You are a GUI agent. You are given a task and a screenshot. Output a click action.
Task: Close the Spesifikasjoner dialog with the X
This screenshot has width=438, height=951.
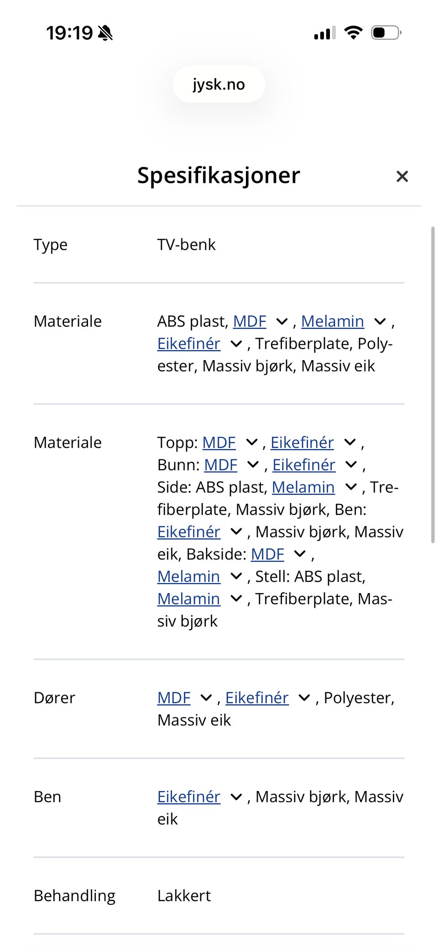click(x=402, y=176)
